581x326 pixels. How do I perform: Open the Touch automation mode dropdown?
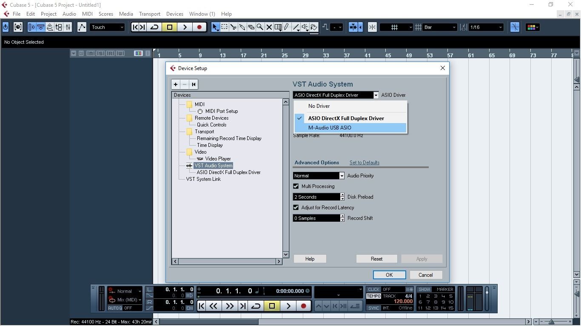point(108,27)
